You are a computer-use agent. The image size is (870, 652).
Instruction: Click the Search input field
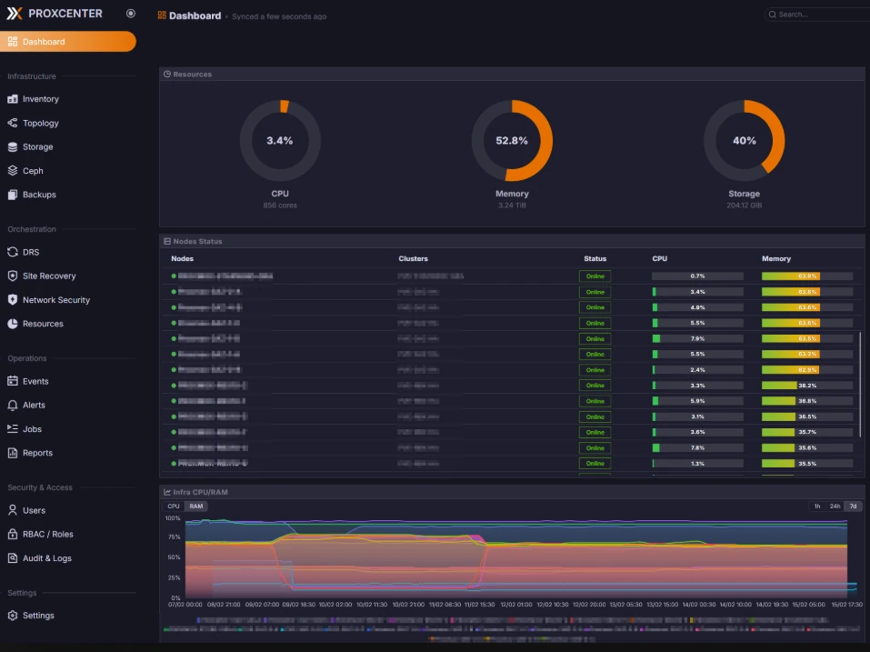tap(818, 15)
